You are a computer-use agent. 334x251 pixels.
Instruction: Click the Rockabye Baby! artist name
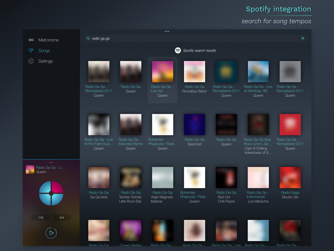tap(194, 91)
